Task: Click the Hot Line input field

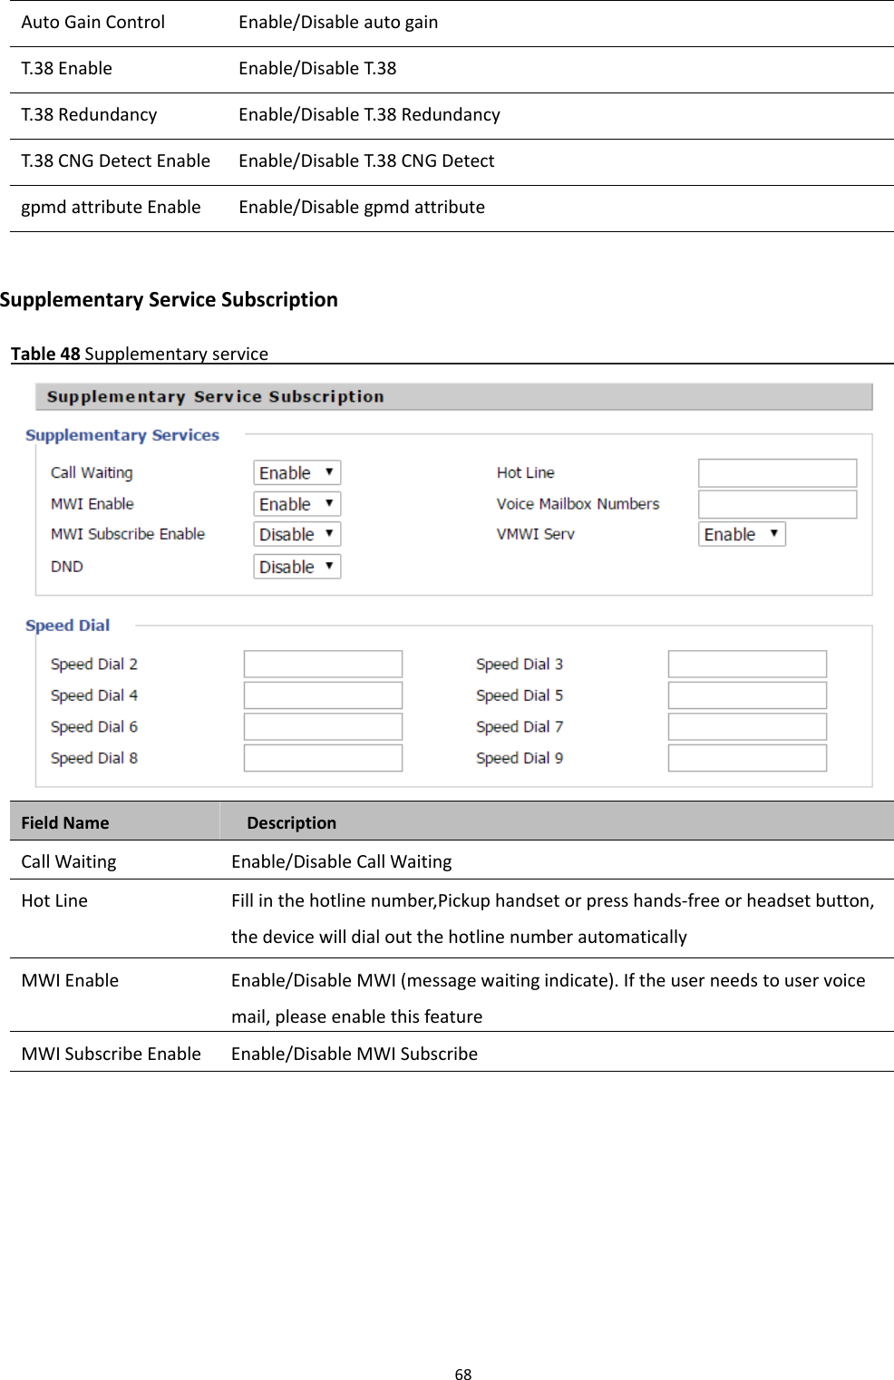Action: pyautogui.click(x=776, y=471)
